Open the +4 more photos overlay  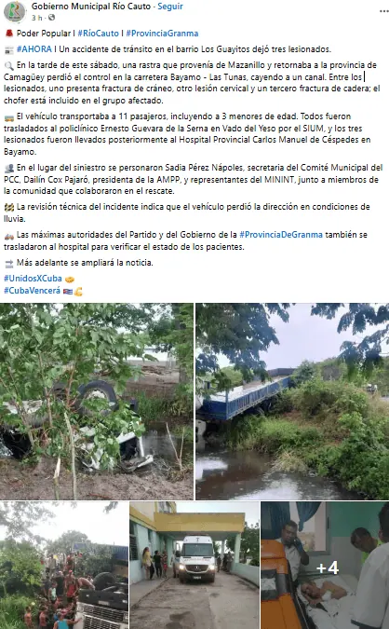325,566
